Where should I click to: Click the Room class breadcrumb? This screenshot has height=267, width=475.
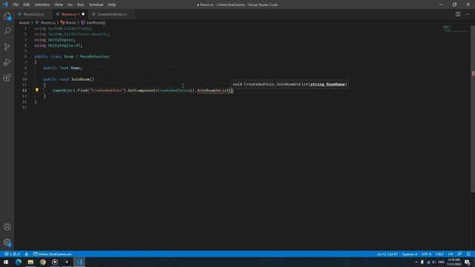coord(68,23)
